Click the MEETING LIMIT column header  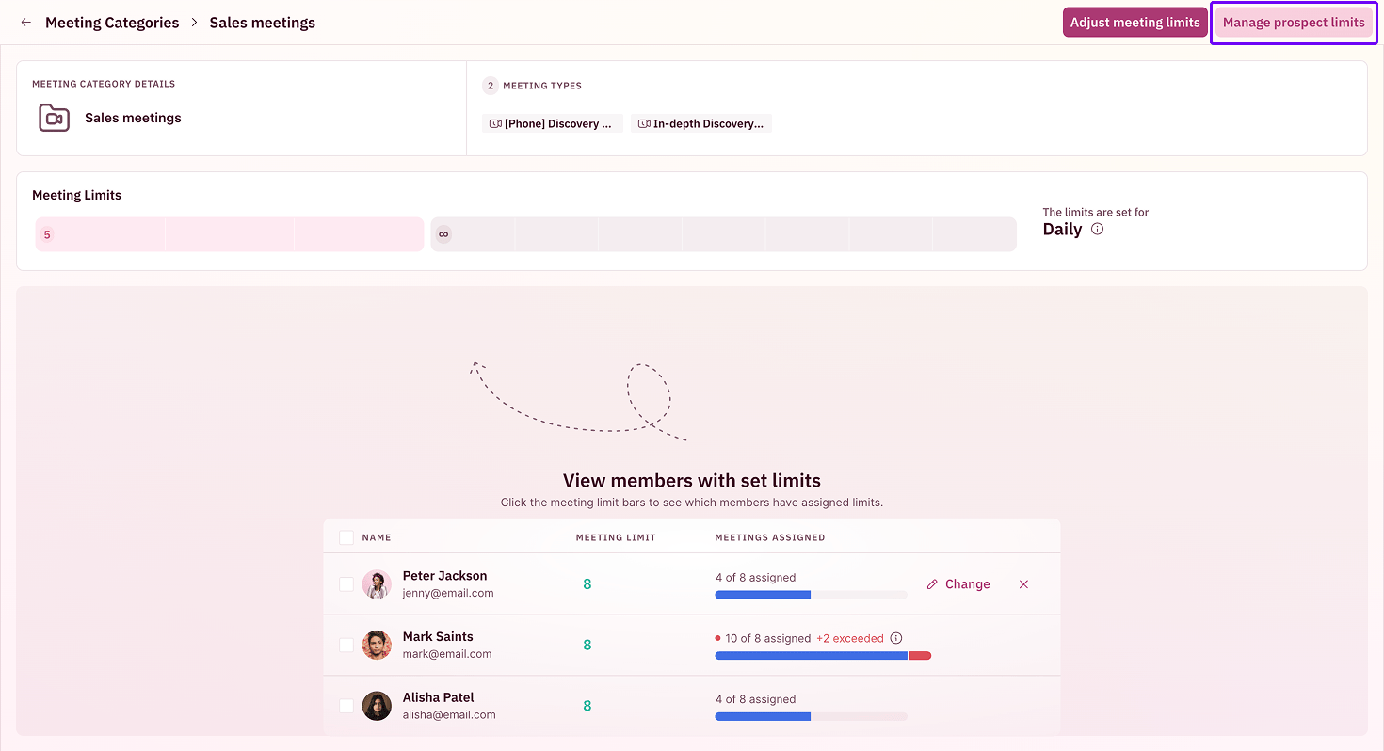click(616, 537)
